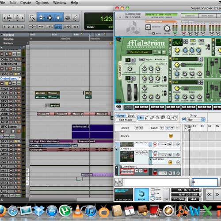221x221 pixels.
Task: Open the track parameter automation dropdown beside Lanes
Action: point(169,128)
